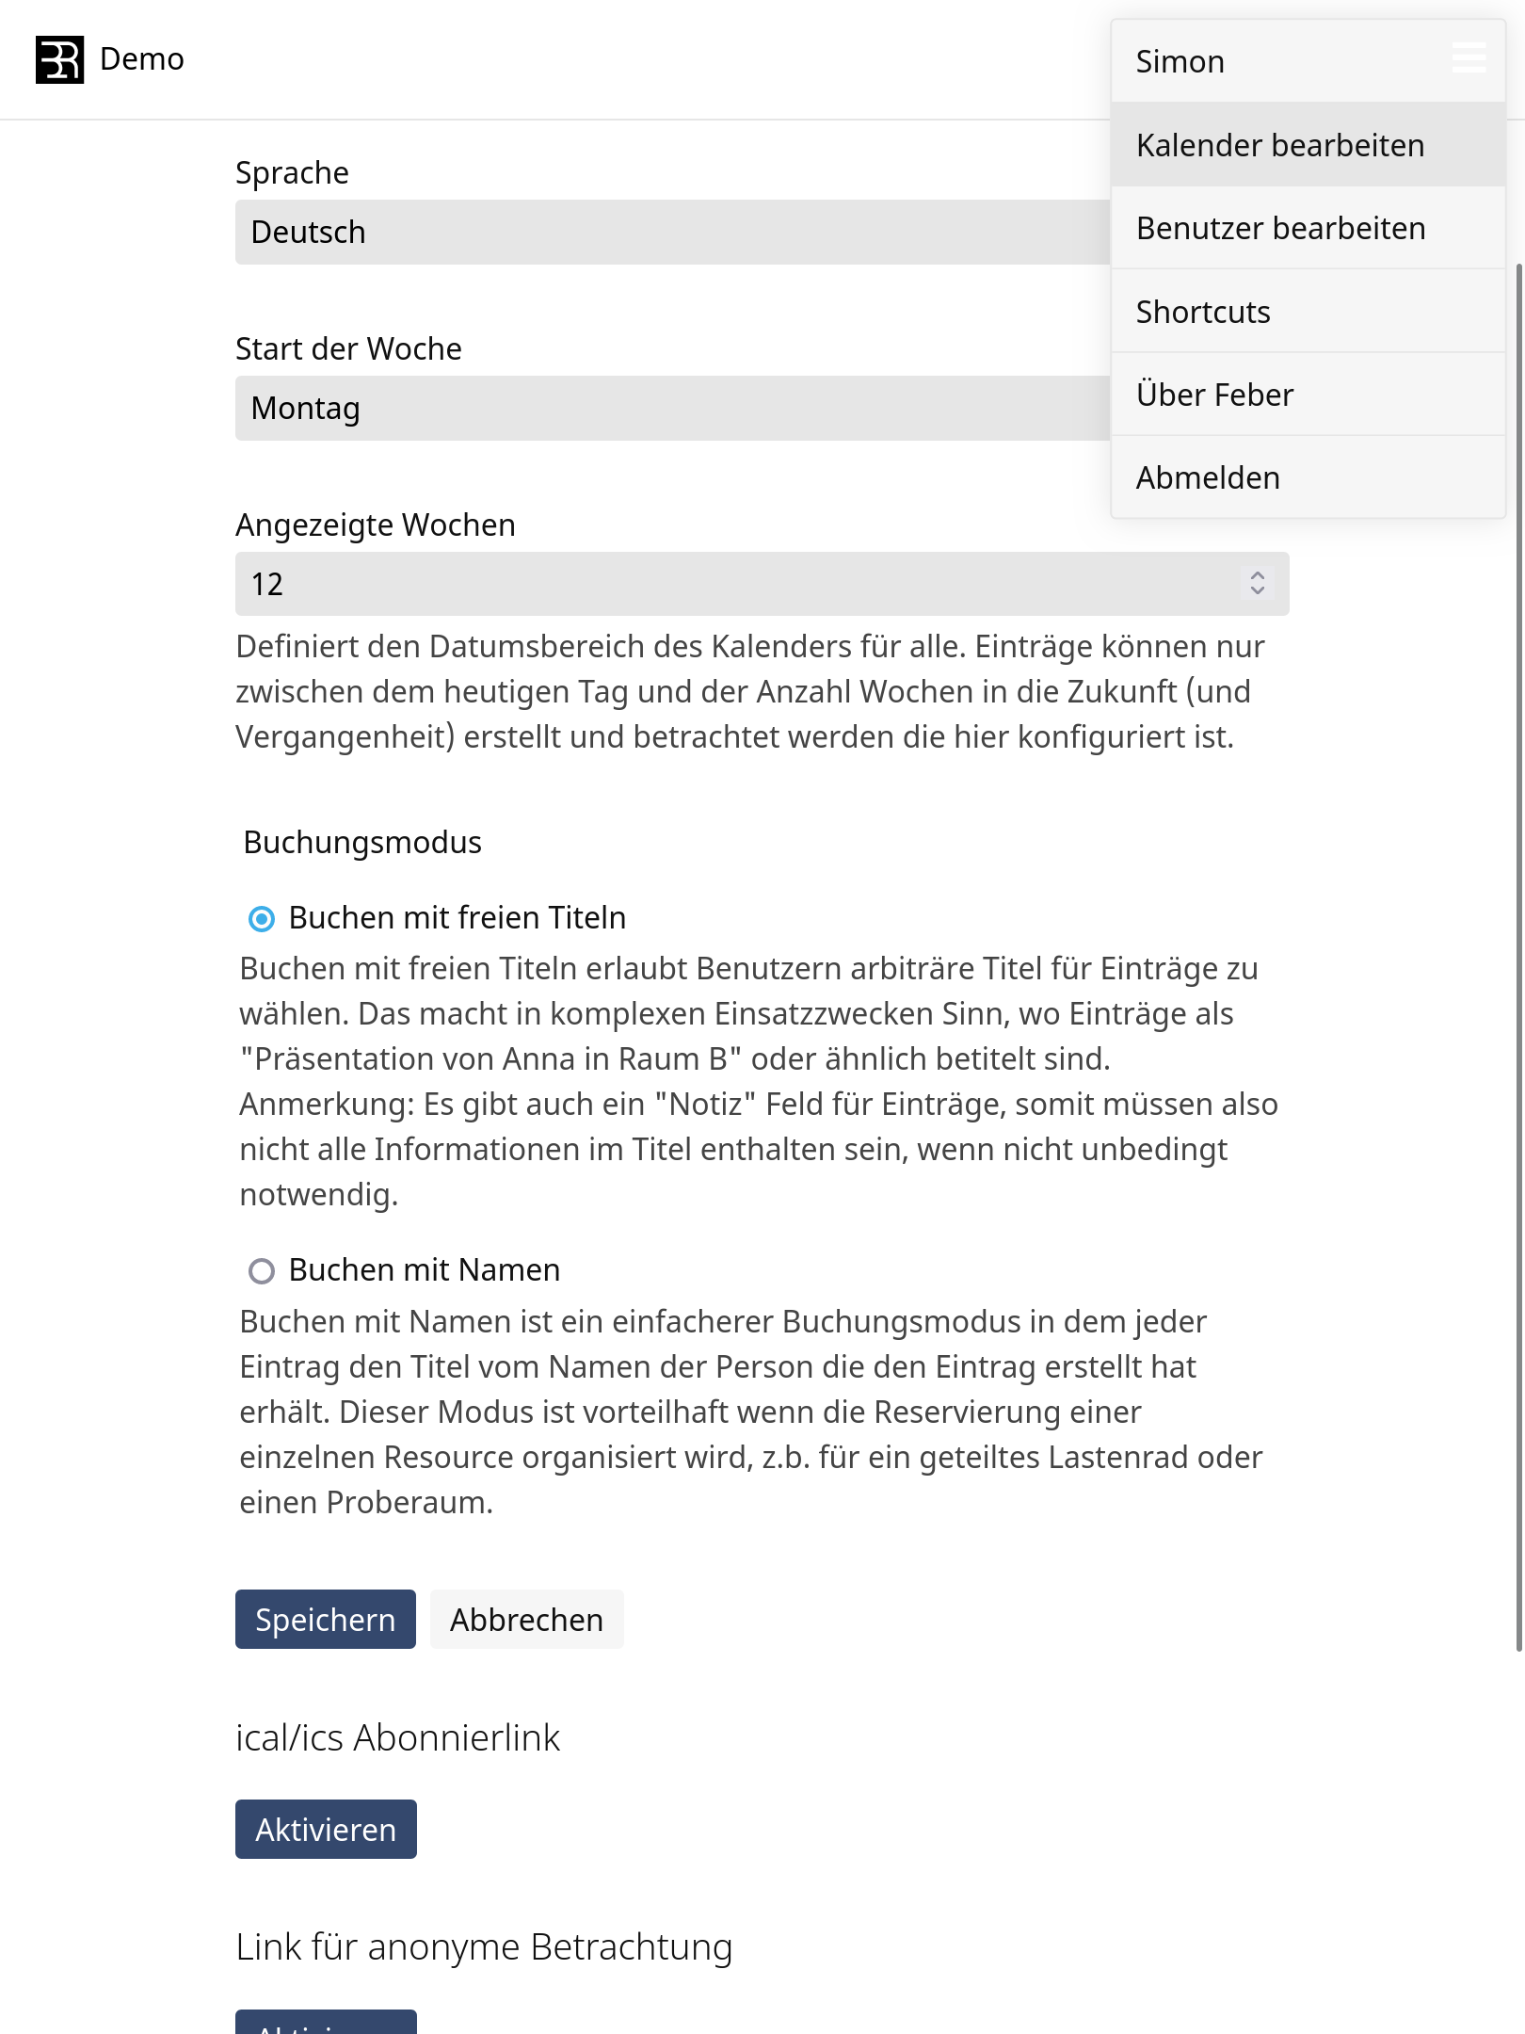Activate the ical/ics Abonnierlink button
Viewport: 1525px width, 2034px height.
326,1830
